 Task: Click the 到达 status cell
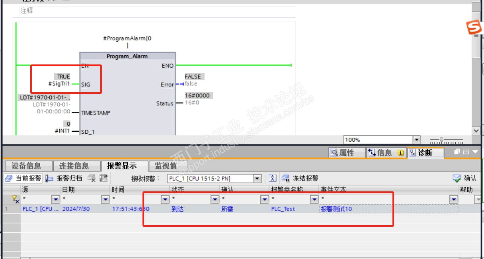point(178,209)
